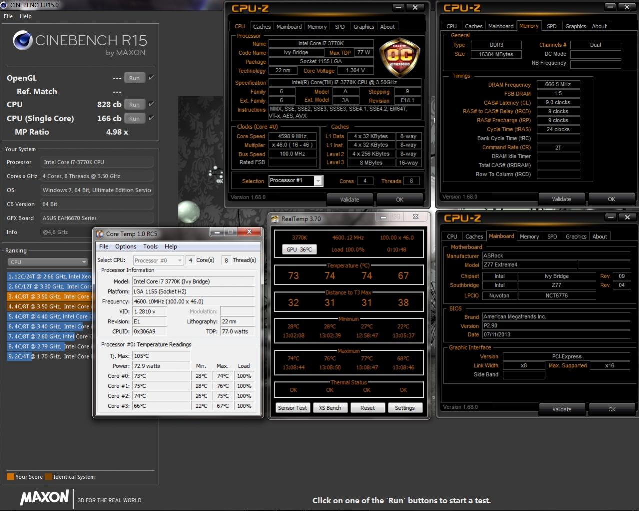This screenshot has height=511, width=639.
Task: Click the GPU 36°C button in RealTemp
Action: coord(299,249)
